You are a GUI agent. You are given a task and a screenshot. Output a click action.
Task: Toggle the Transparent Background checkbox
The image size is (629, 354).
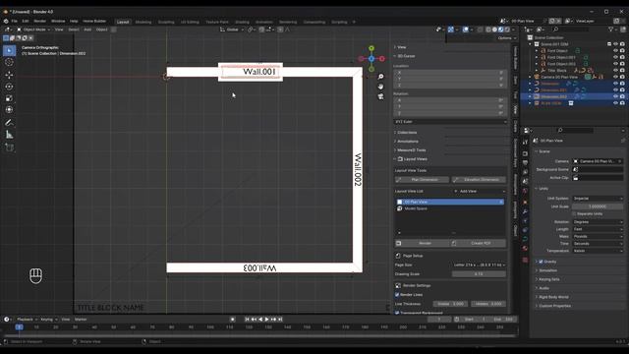pyautogui.click(x=397, y=313)
